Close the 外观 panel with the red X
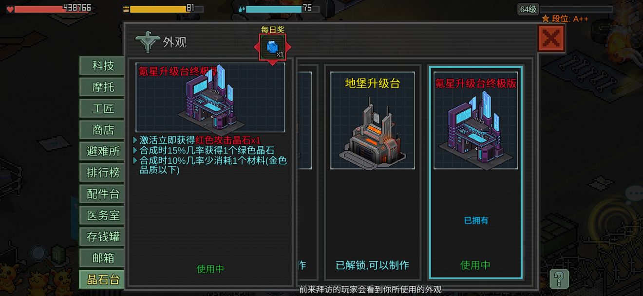The height and width of the screenshot is (296, 643). pyautogui.click(x=551, y=38)
